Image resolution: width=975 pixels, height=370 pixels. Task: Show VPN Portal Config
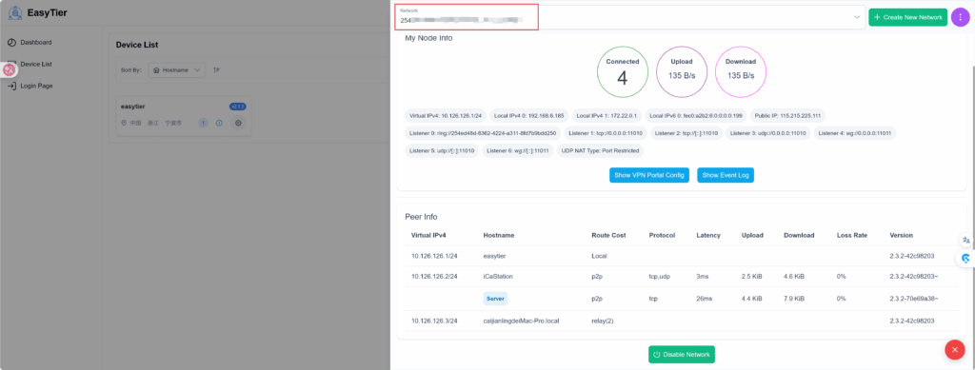coord(649,176)
